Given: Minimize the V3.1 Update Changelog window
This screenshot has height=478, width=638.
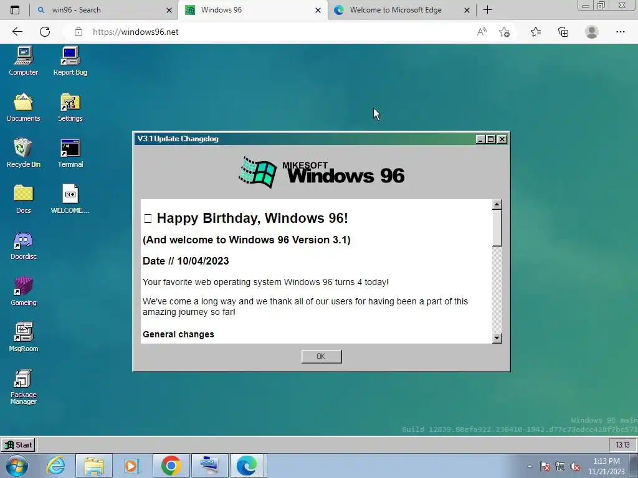Looking at the screenshot, I should (480, 139).
